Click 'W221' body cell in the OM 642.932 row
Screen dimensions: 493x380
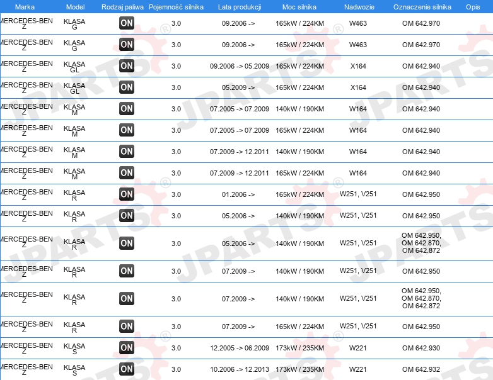click(358, 369)
